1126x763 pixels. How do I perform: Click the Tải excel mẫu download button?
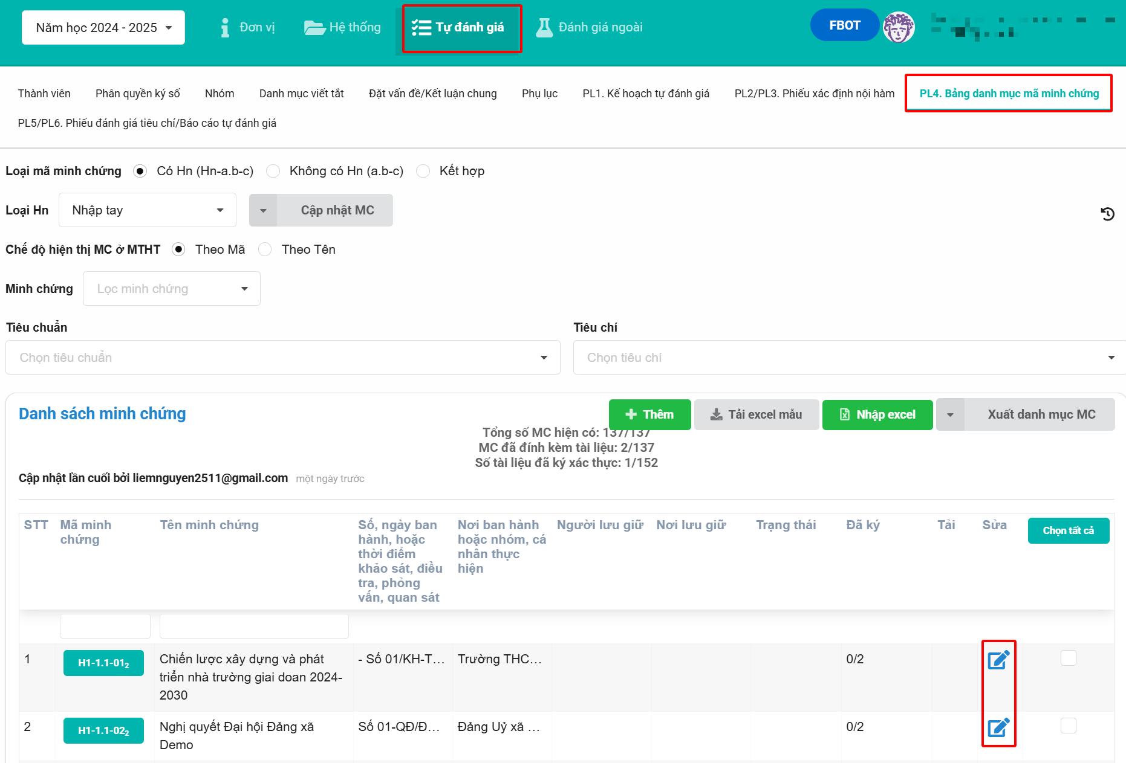(x=756, y=414)
